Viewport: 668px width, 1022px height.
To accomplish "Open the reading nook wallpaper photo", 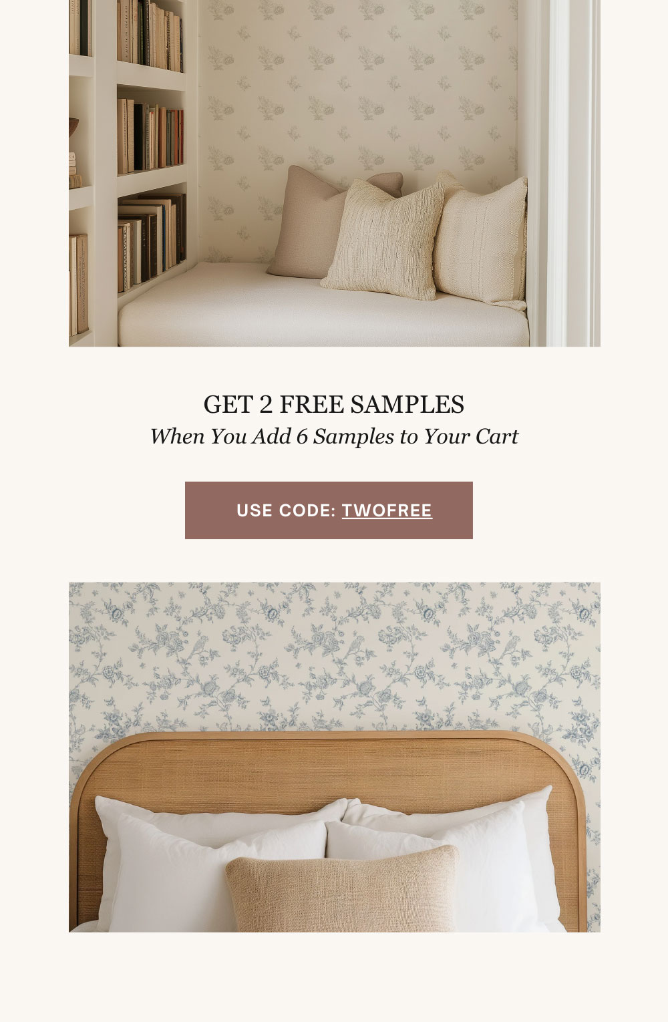I will (x=335, y=173).
